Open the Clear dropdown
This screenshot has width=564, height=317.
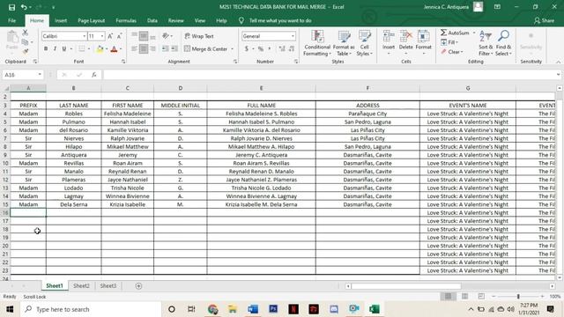click(x=452, y=52)
